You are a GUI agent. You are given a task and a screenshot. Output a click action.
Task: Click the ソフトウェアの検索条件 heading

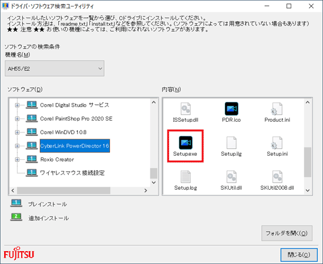pyautogui.click(x=32, y=47)
